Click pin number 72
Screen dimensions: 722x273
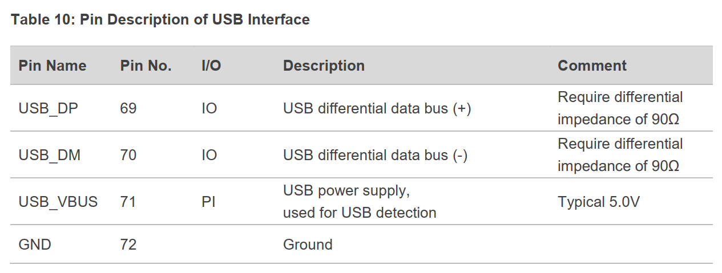(128, 245)
